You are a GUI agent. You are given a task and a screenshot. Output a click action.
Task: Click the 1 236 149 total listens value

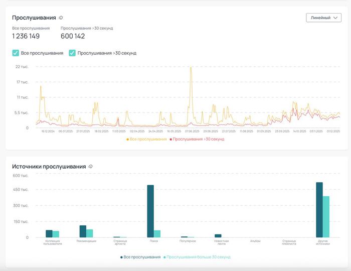click(26, 36)
